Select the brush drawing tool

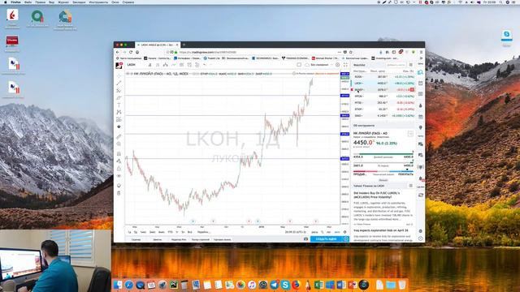click(x=119, y=97)
